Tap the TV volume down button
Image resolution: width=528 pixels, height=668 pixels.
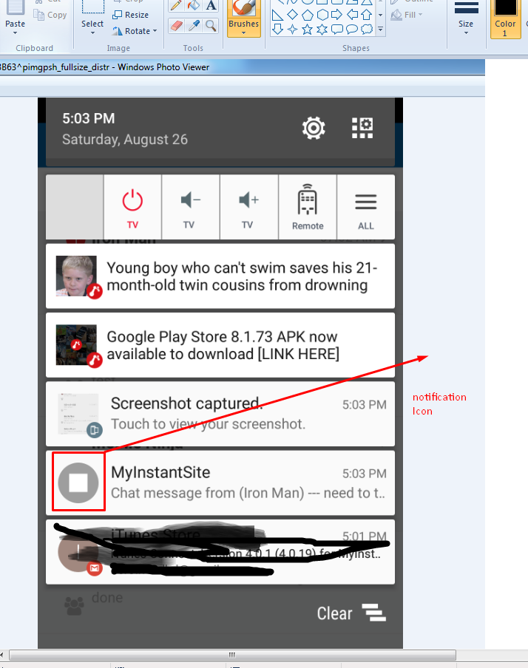(191, 207)
